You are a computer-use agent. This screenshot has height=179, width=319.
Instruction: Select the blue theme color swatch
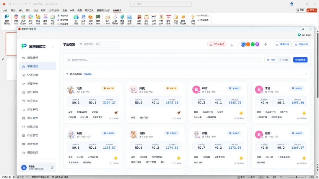click(x=243, y=44)
